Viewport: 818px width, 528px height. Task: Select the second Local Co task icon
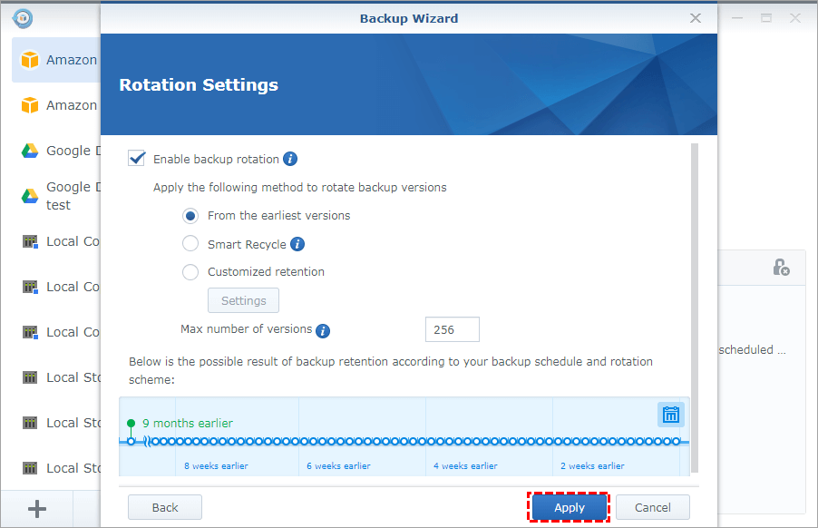click(x=30, y=287)
